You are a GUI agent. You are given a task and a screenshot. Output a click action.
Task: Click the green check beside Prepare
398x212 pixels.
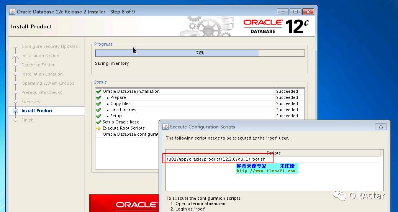tap(98, 97)
